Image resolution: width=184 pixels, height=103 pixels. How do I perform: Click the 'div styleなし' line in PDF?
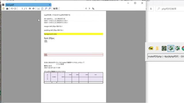click(55, 19)
